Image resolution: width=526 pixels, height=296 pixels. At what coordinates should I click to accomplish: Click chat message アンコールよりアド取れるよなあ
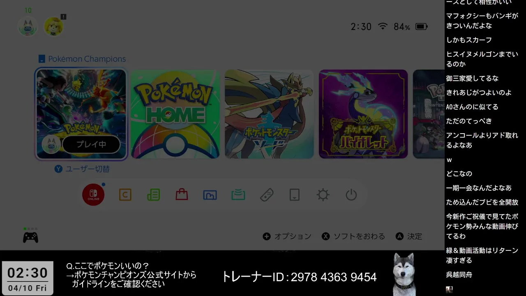[x=482, y=140]
